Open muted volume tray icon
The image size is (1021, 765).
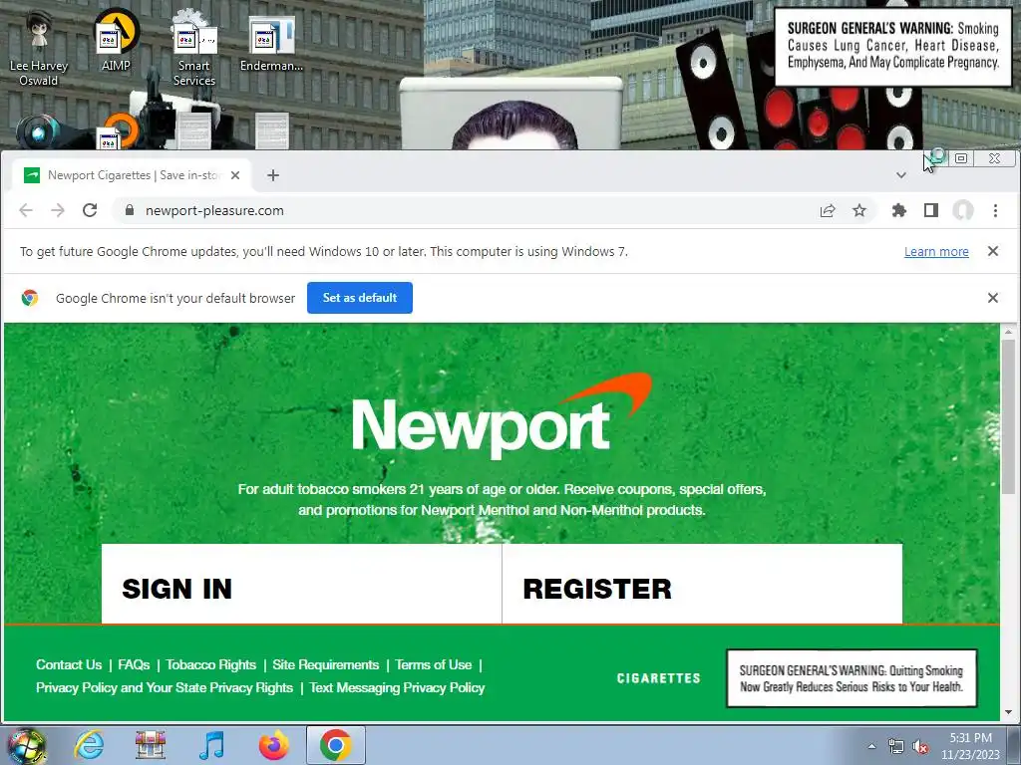[920, 747]
